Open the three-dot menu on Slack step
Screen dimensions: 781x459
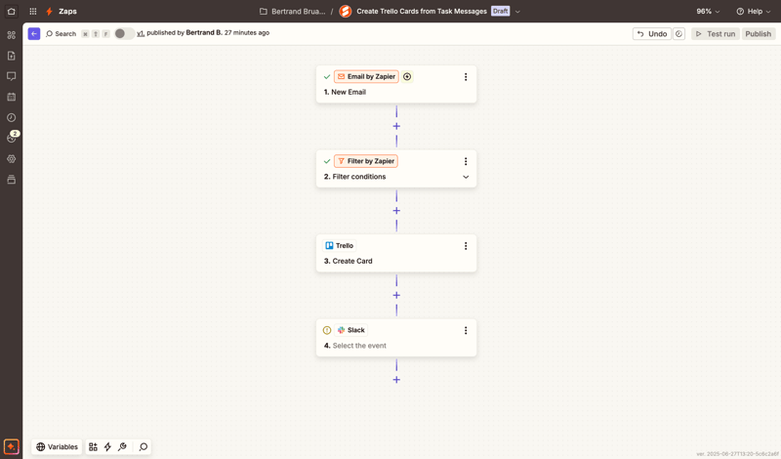tap(466, 330)
